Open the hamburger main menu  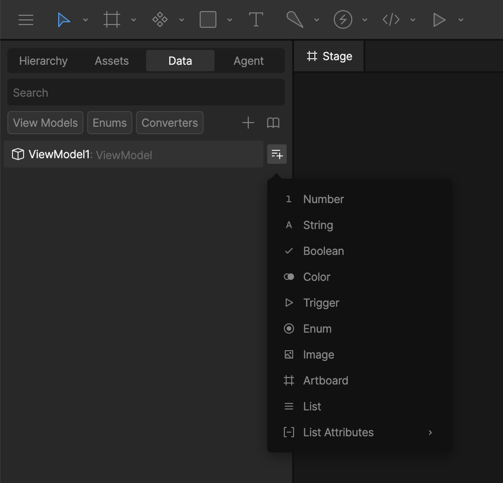click(25, 19)
